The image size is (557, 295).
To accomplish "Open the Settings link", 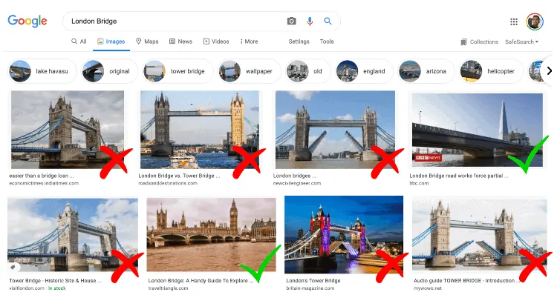I will click(x=299, y=42).
